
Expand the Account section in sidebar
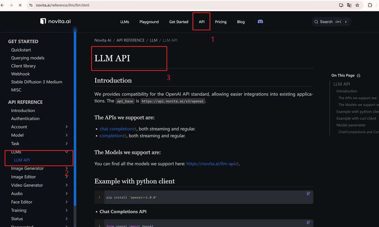tap(66, 127)
